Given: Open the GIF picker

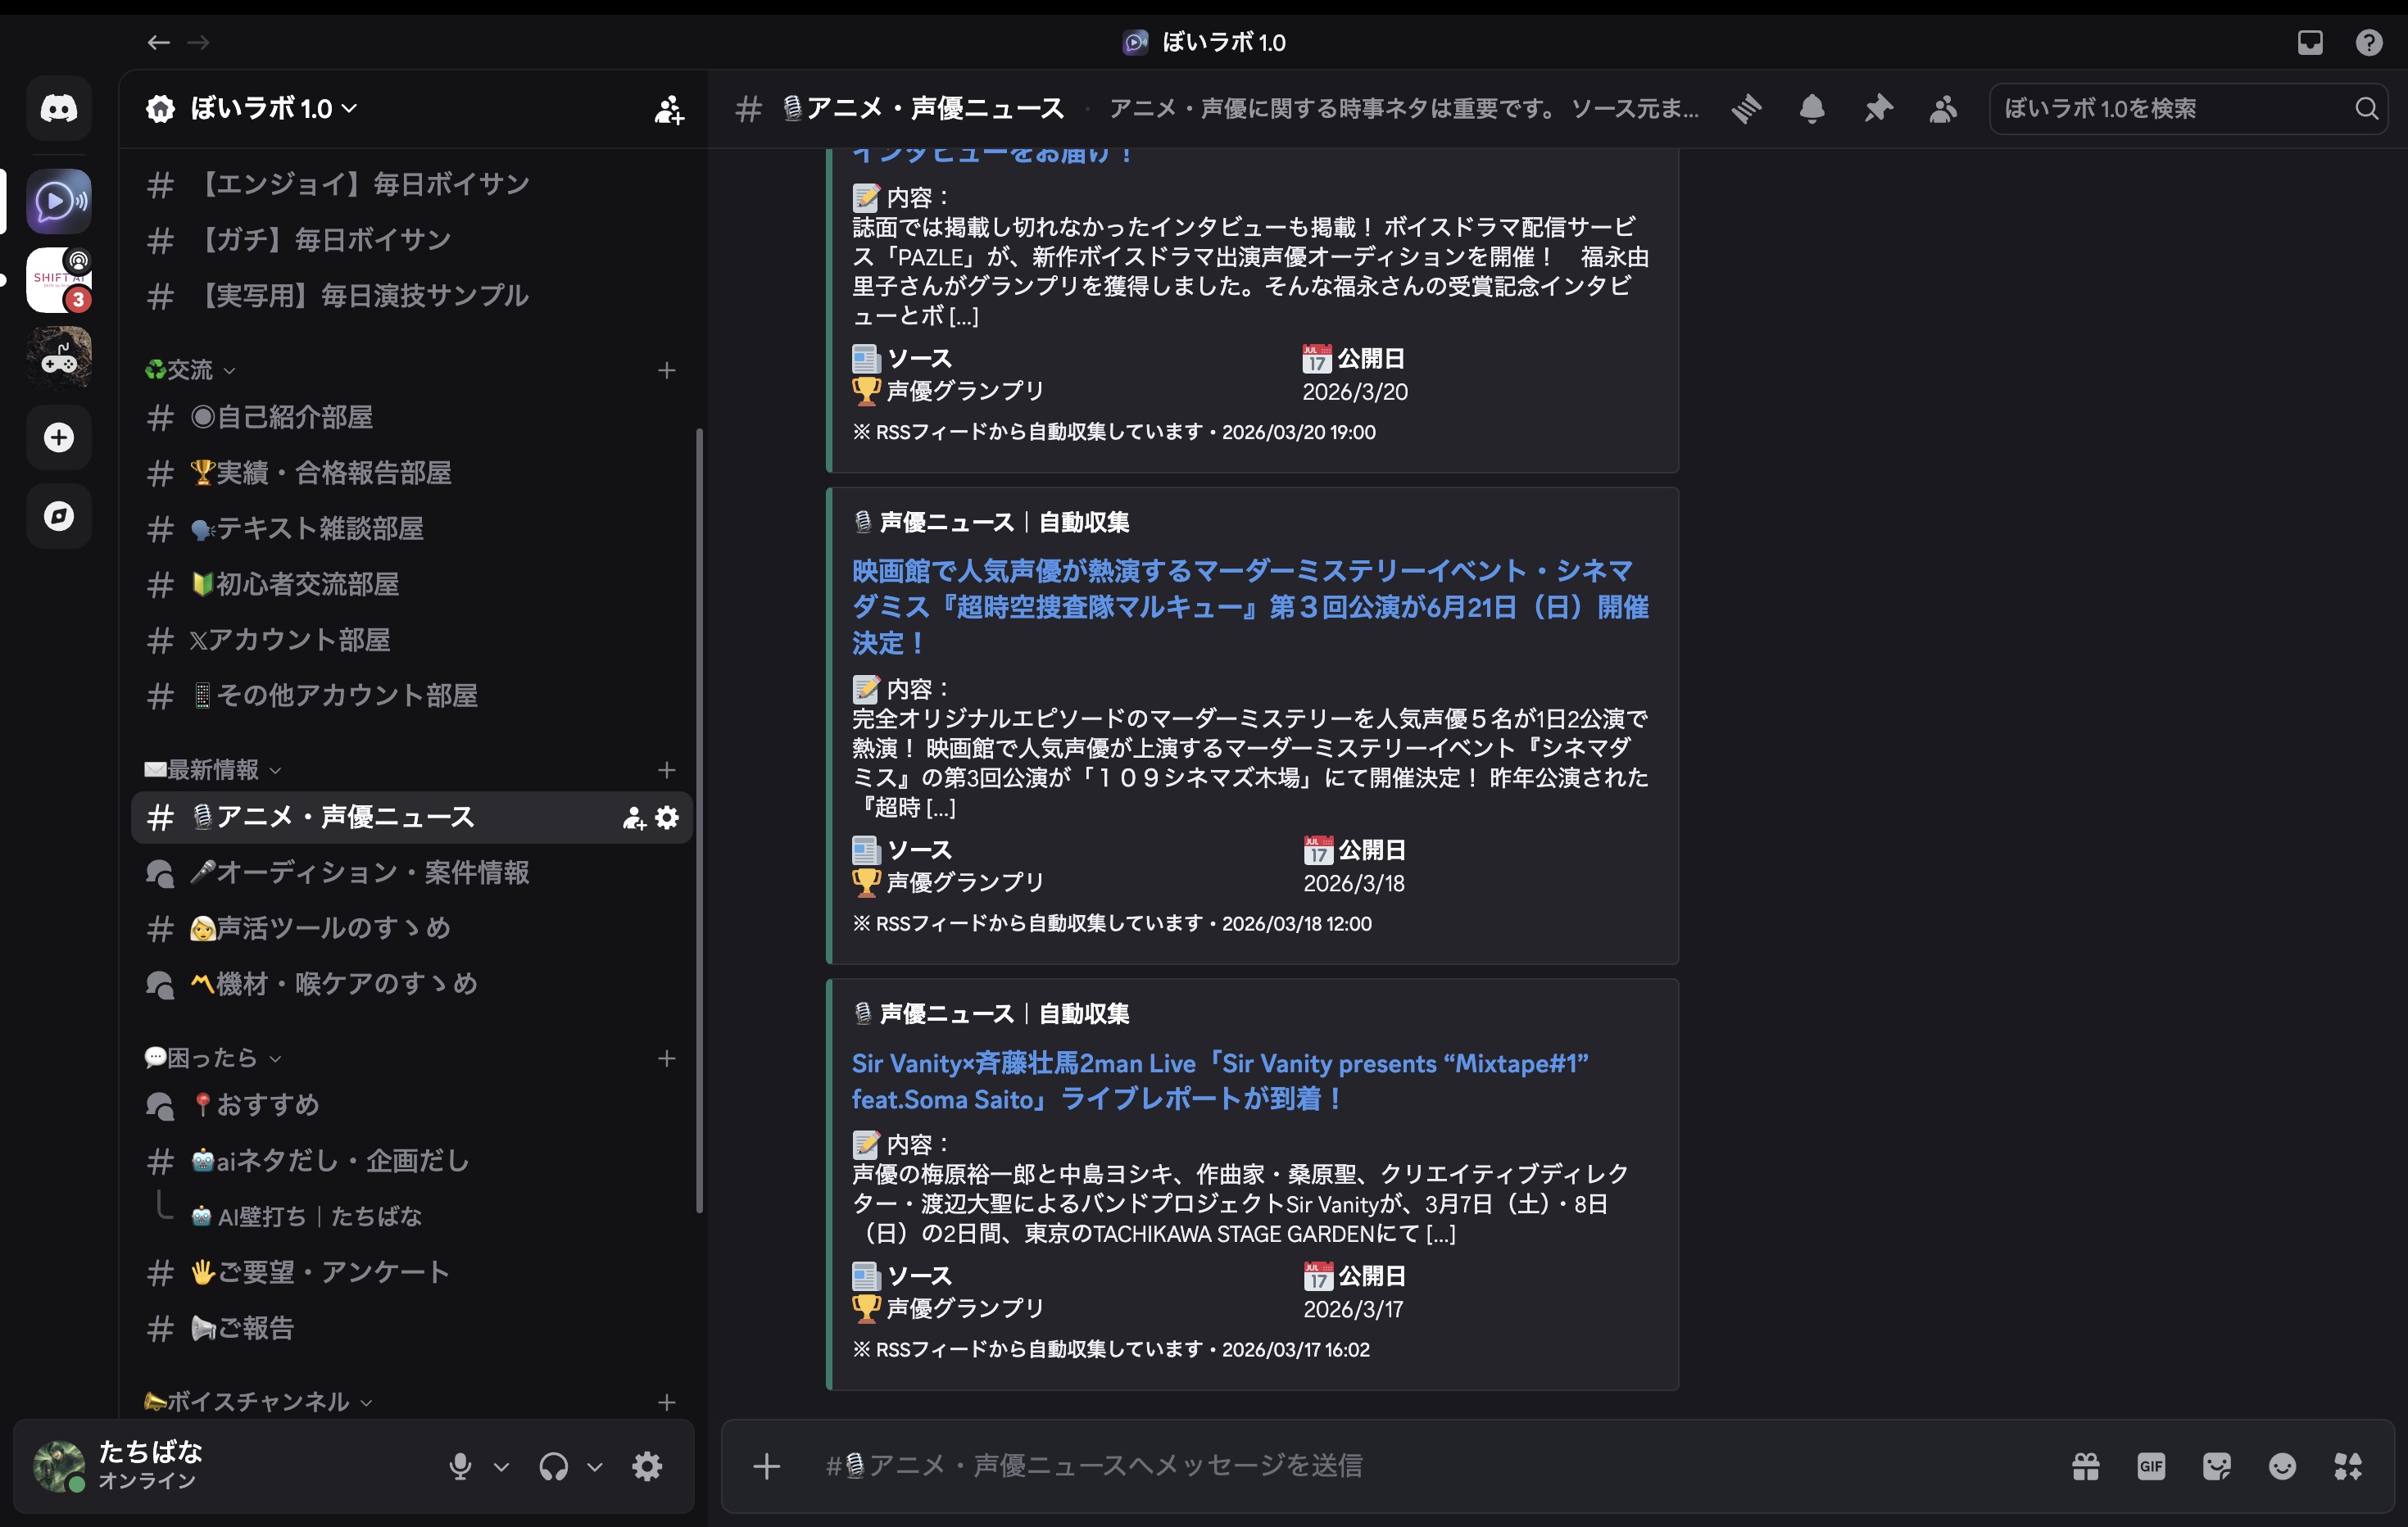Looking at the screenshot, I should (x=2151, y=1466).
